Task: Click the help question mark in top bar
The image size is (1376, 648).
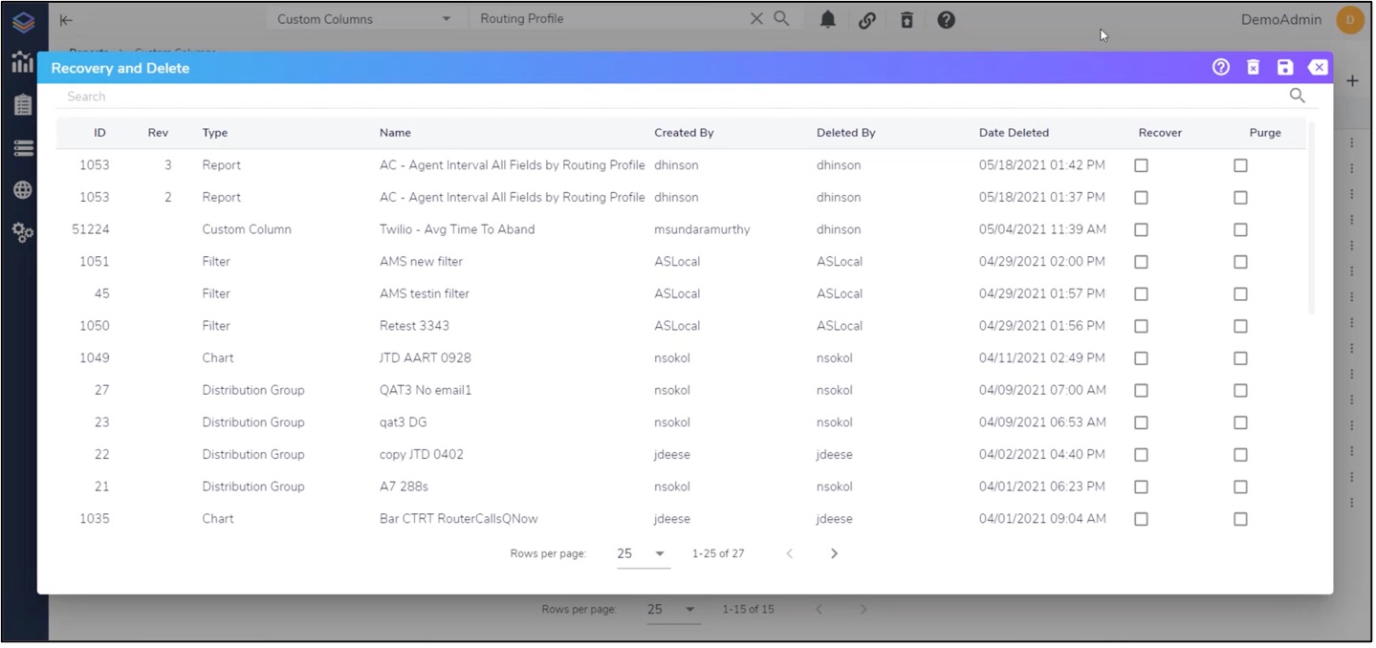Action: [x=946, y=20]
